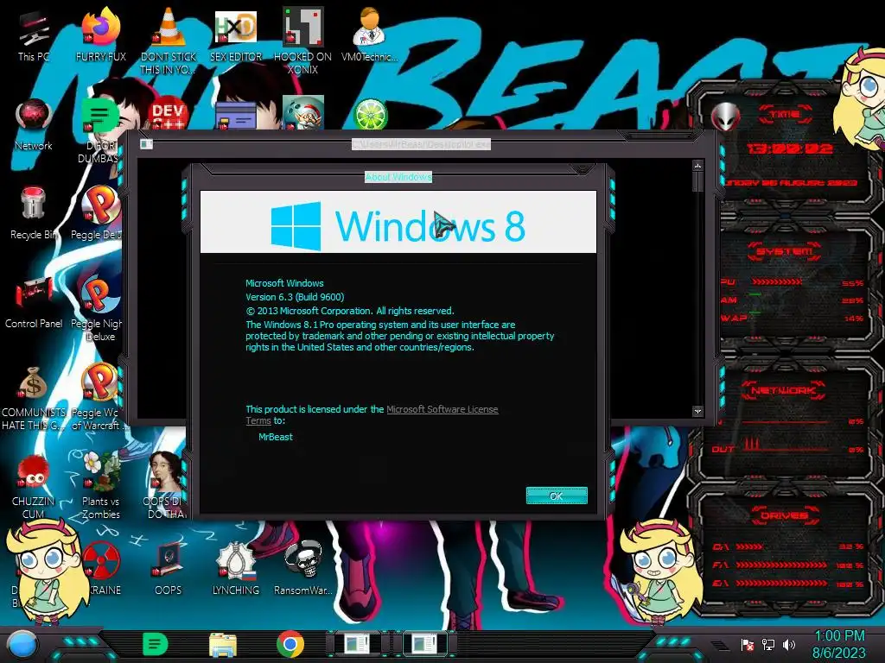
Task: Open the OOPS desktop icon
Action: point(169,568)
